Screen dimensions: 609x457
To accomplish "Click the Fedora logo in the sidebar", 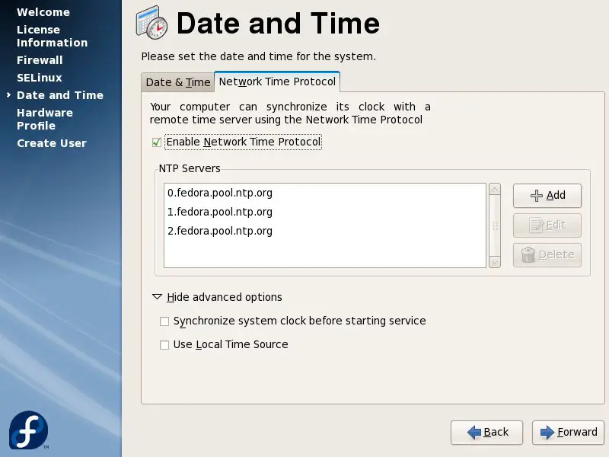I will (28, 430).
